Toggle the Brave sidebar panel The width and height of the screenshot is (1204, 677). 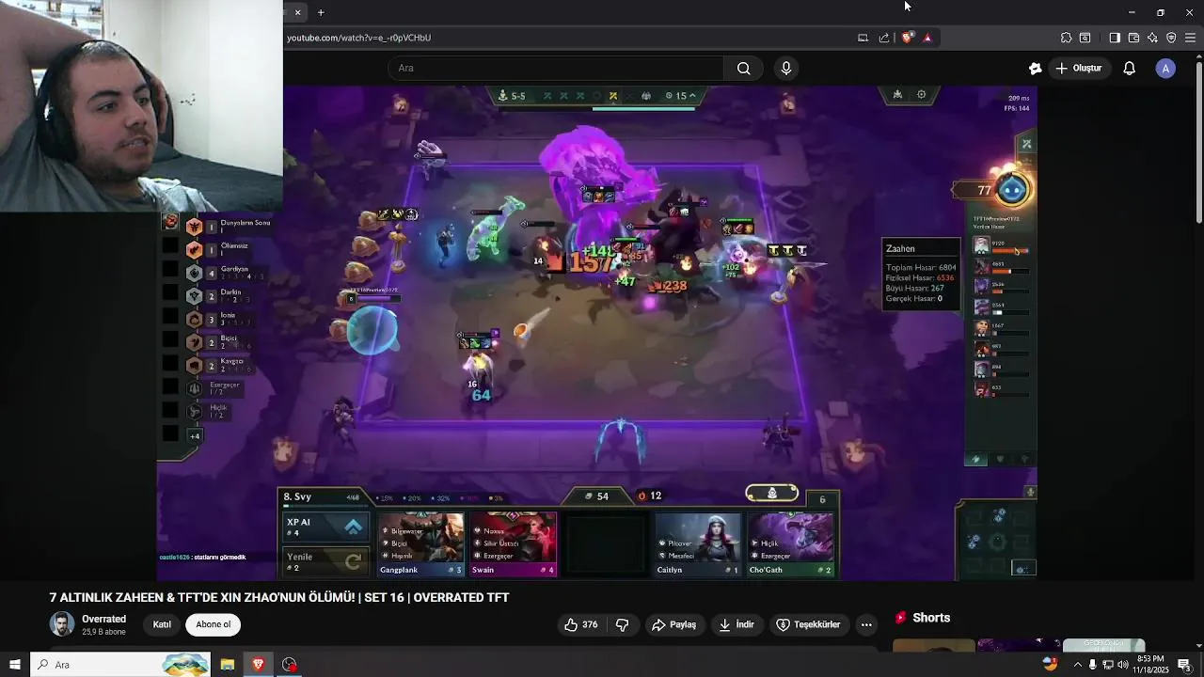point(1115,38)
